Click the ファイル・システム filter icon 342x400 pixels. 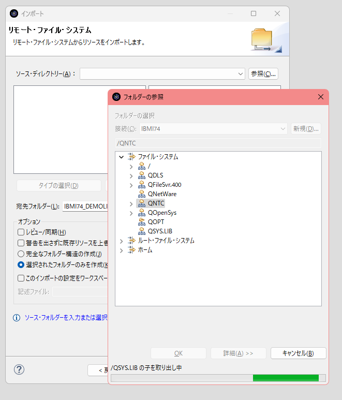[131, 157]
